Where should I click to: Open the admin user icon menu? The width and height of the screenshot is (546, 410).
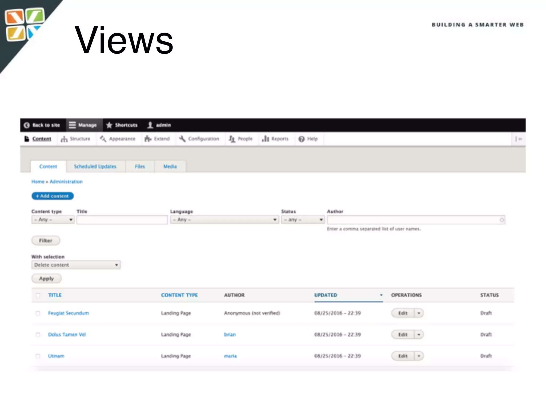[150, 125]
